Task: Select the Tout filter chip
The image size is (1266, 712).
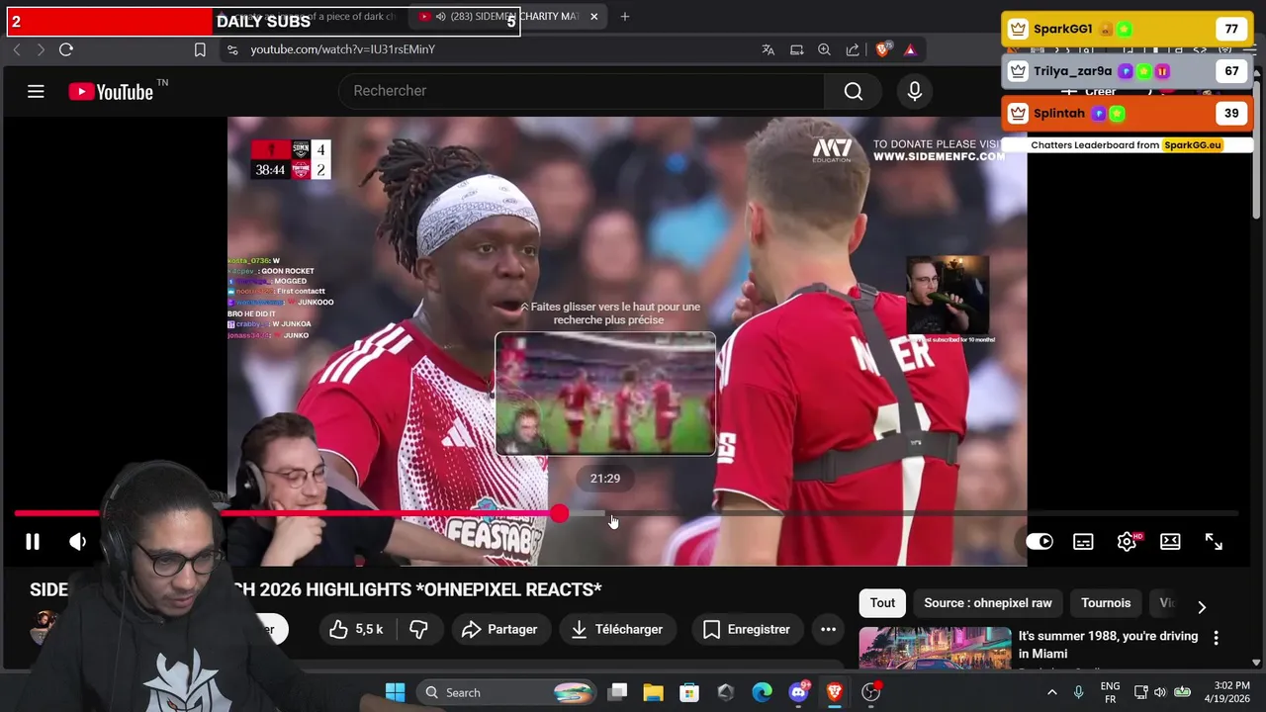Action: [x=882, y=602]
